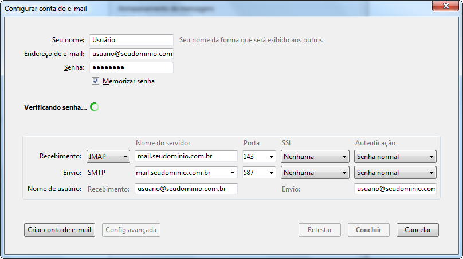Toggle the Memorizar senha checkbox
This screenshot has width=463, height=259.
(x=96, y=81)
